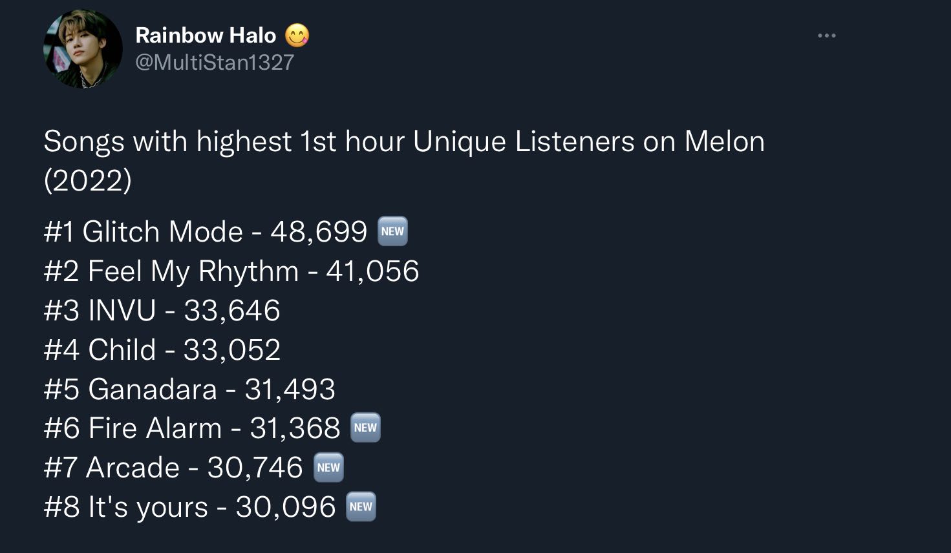Click the @MultiStan1327 handle

(215, 62)
